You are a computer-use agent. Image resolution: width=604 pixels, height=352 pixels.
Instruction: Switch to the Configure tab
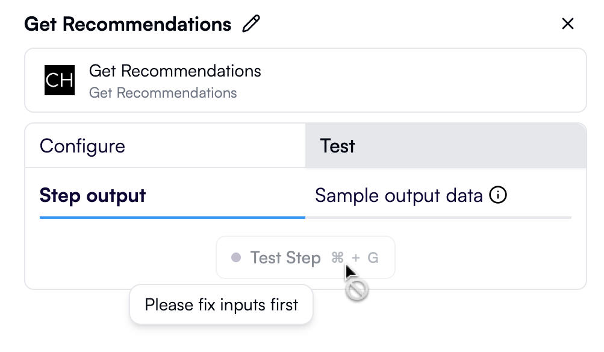click(83, 146)
